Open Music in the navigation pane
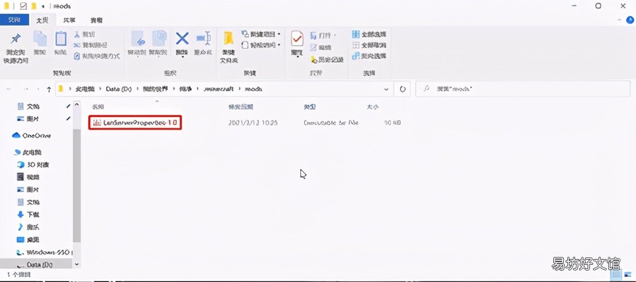The width and height of the screenshot is (636, 282). (28, 227)
